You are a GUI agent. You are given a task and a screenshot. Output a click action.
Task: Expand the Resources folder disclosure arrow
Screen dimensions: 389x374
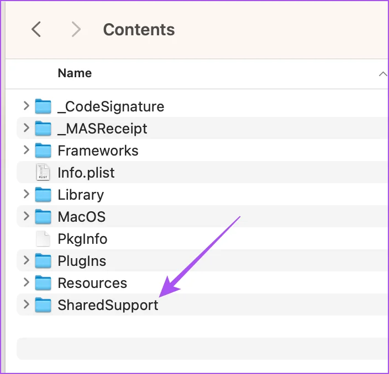point(27,282)
